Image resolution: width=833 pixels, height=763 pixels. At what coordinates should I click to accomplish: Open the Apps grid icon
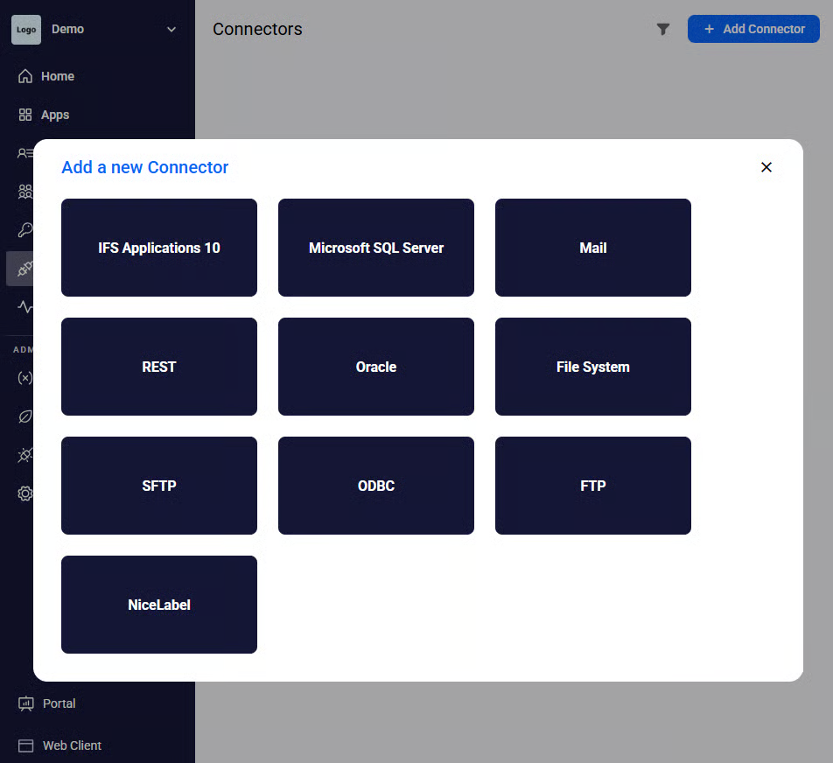click(x=25, y=115)
